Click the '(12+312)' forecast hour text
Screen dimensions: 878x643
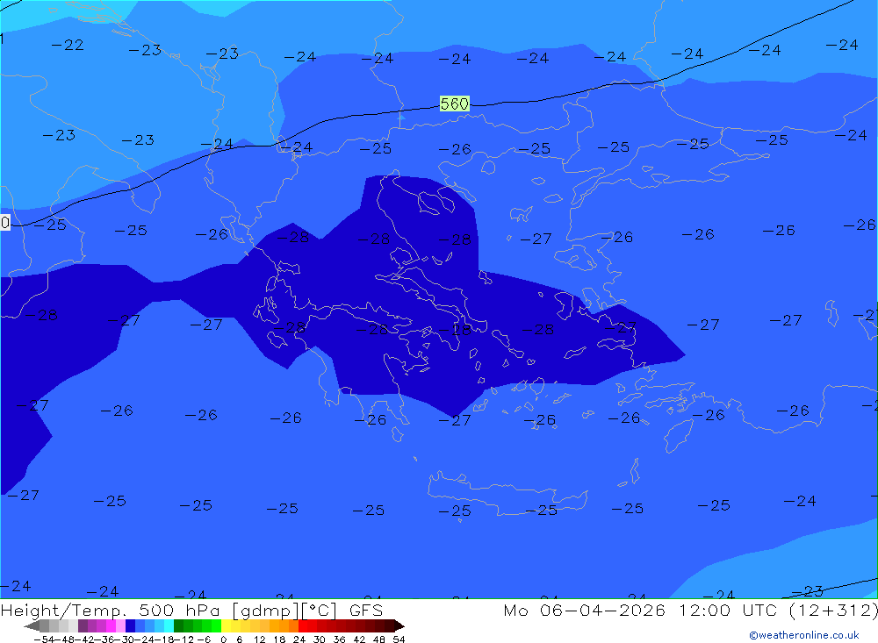point(833,610)
